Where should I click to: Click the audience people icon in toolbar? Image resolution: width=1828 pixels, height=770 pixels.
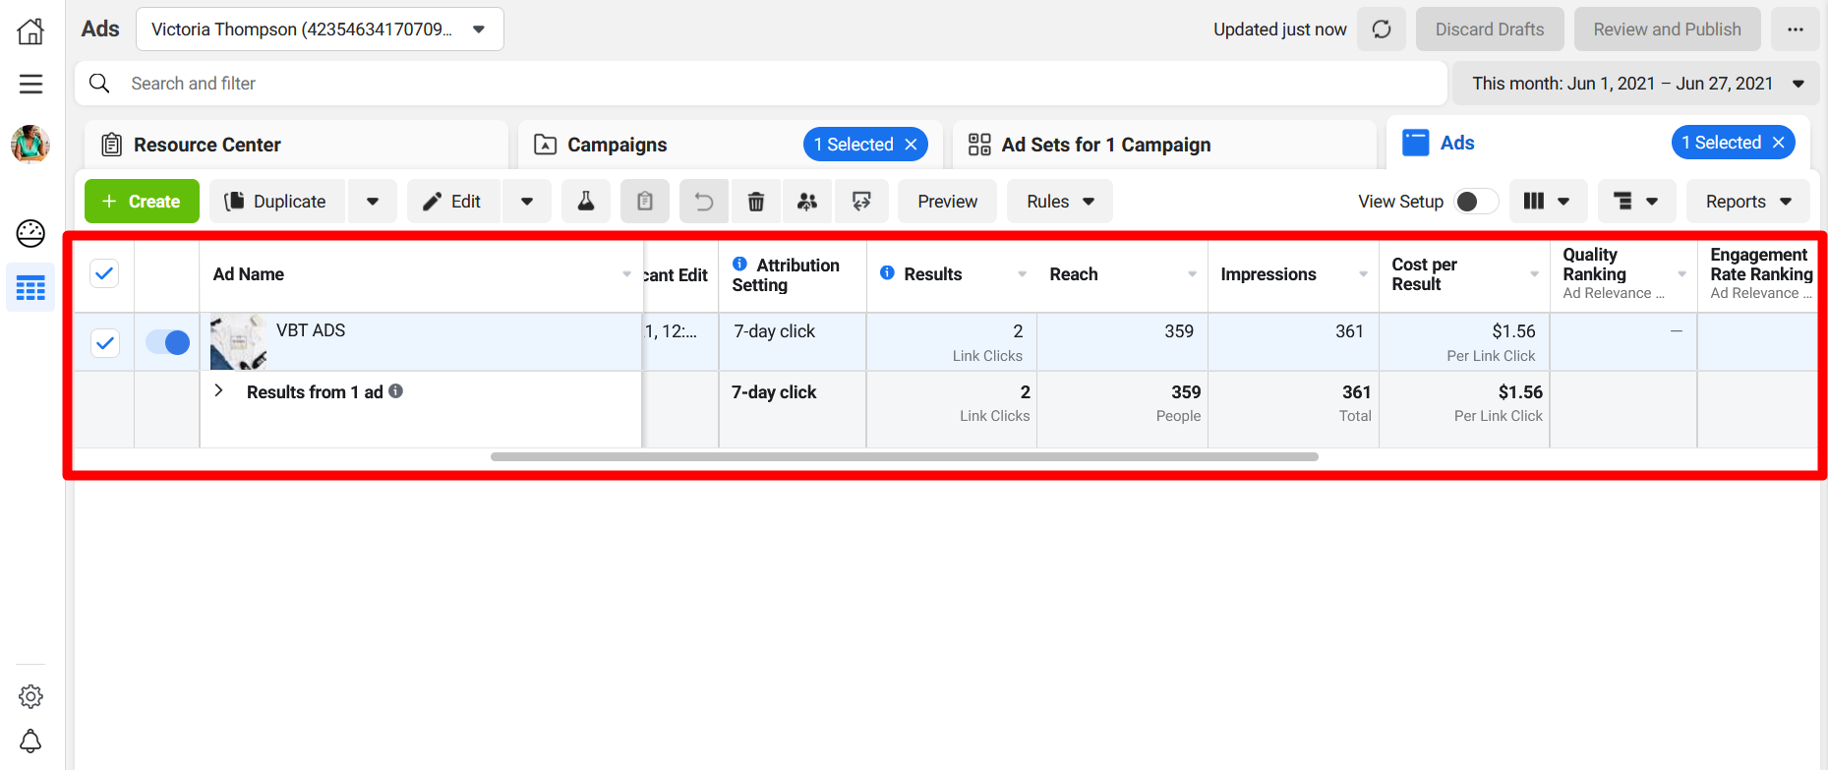807,202
